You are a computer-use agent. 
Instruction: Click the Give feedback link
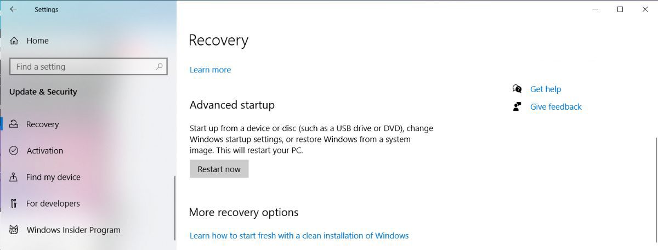tap(555, 107)
